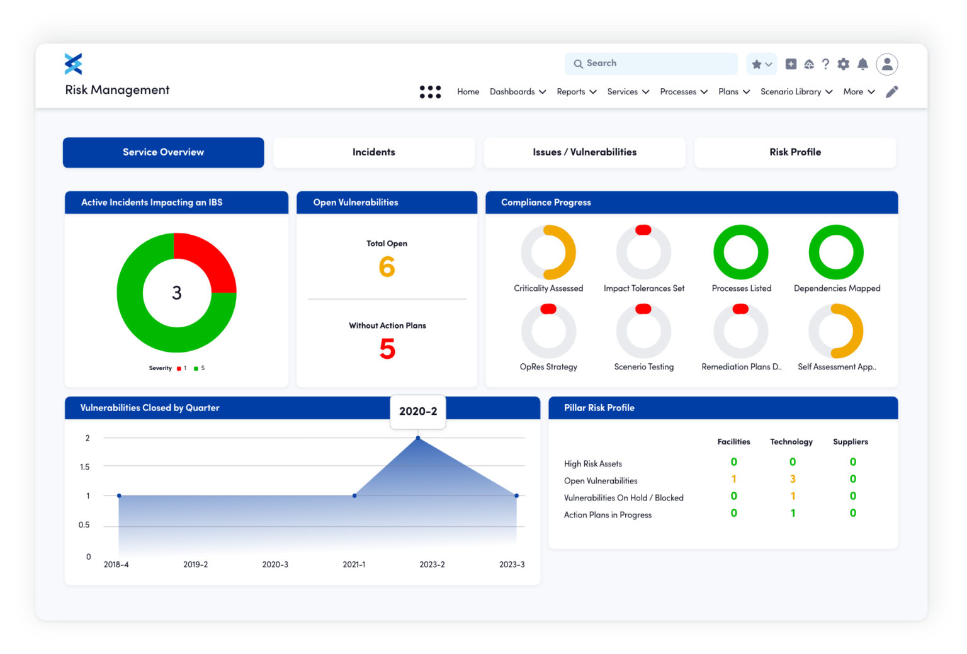Click the Criticality Assessed progress ring

(x=549, y=253)
